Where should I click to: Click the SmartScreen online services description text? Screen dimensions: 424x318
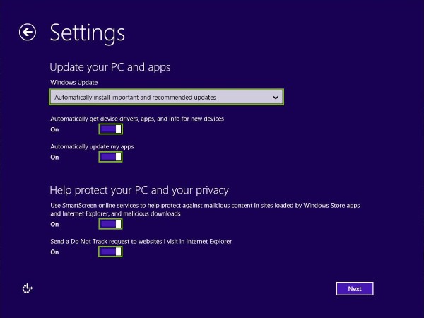click(205, 209)
